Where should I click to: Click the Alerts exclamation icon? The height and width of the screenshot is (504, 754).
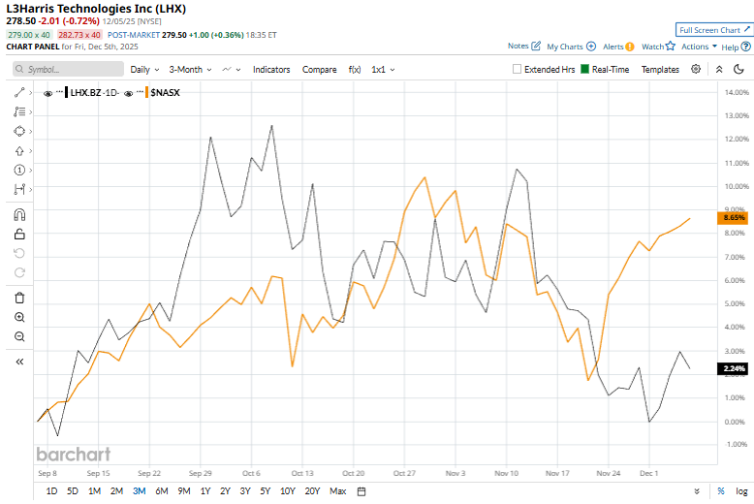click(x=629, y=47)
